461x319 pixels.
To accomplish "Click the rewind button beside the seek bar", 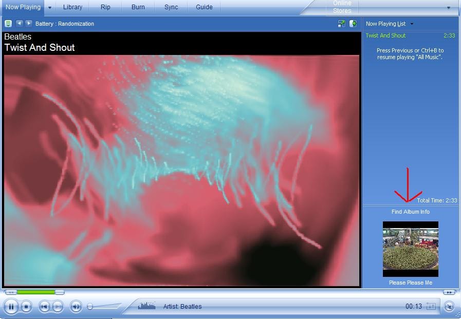I will point(11,292).
